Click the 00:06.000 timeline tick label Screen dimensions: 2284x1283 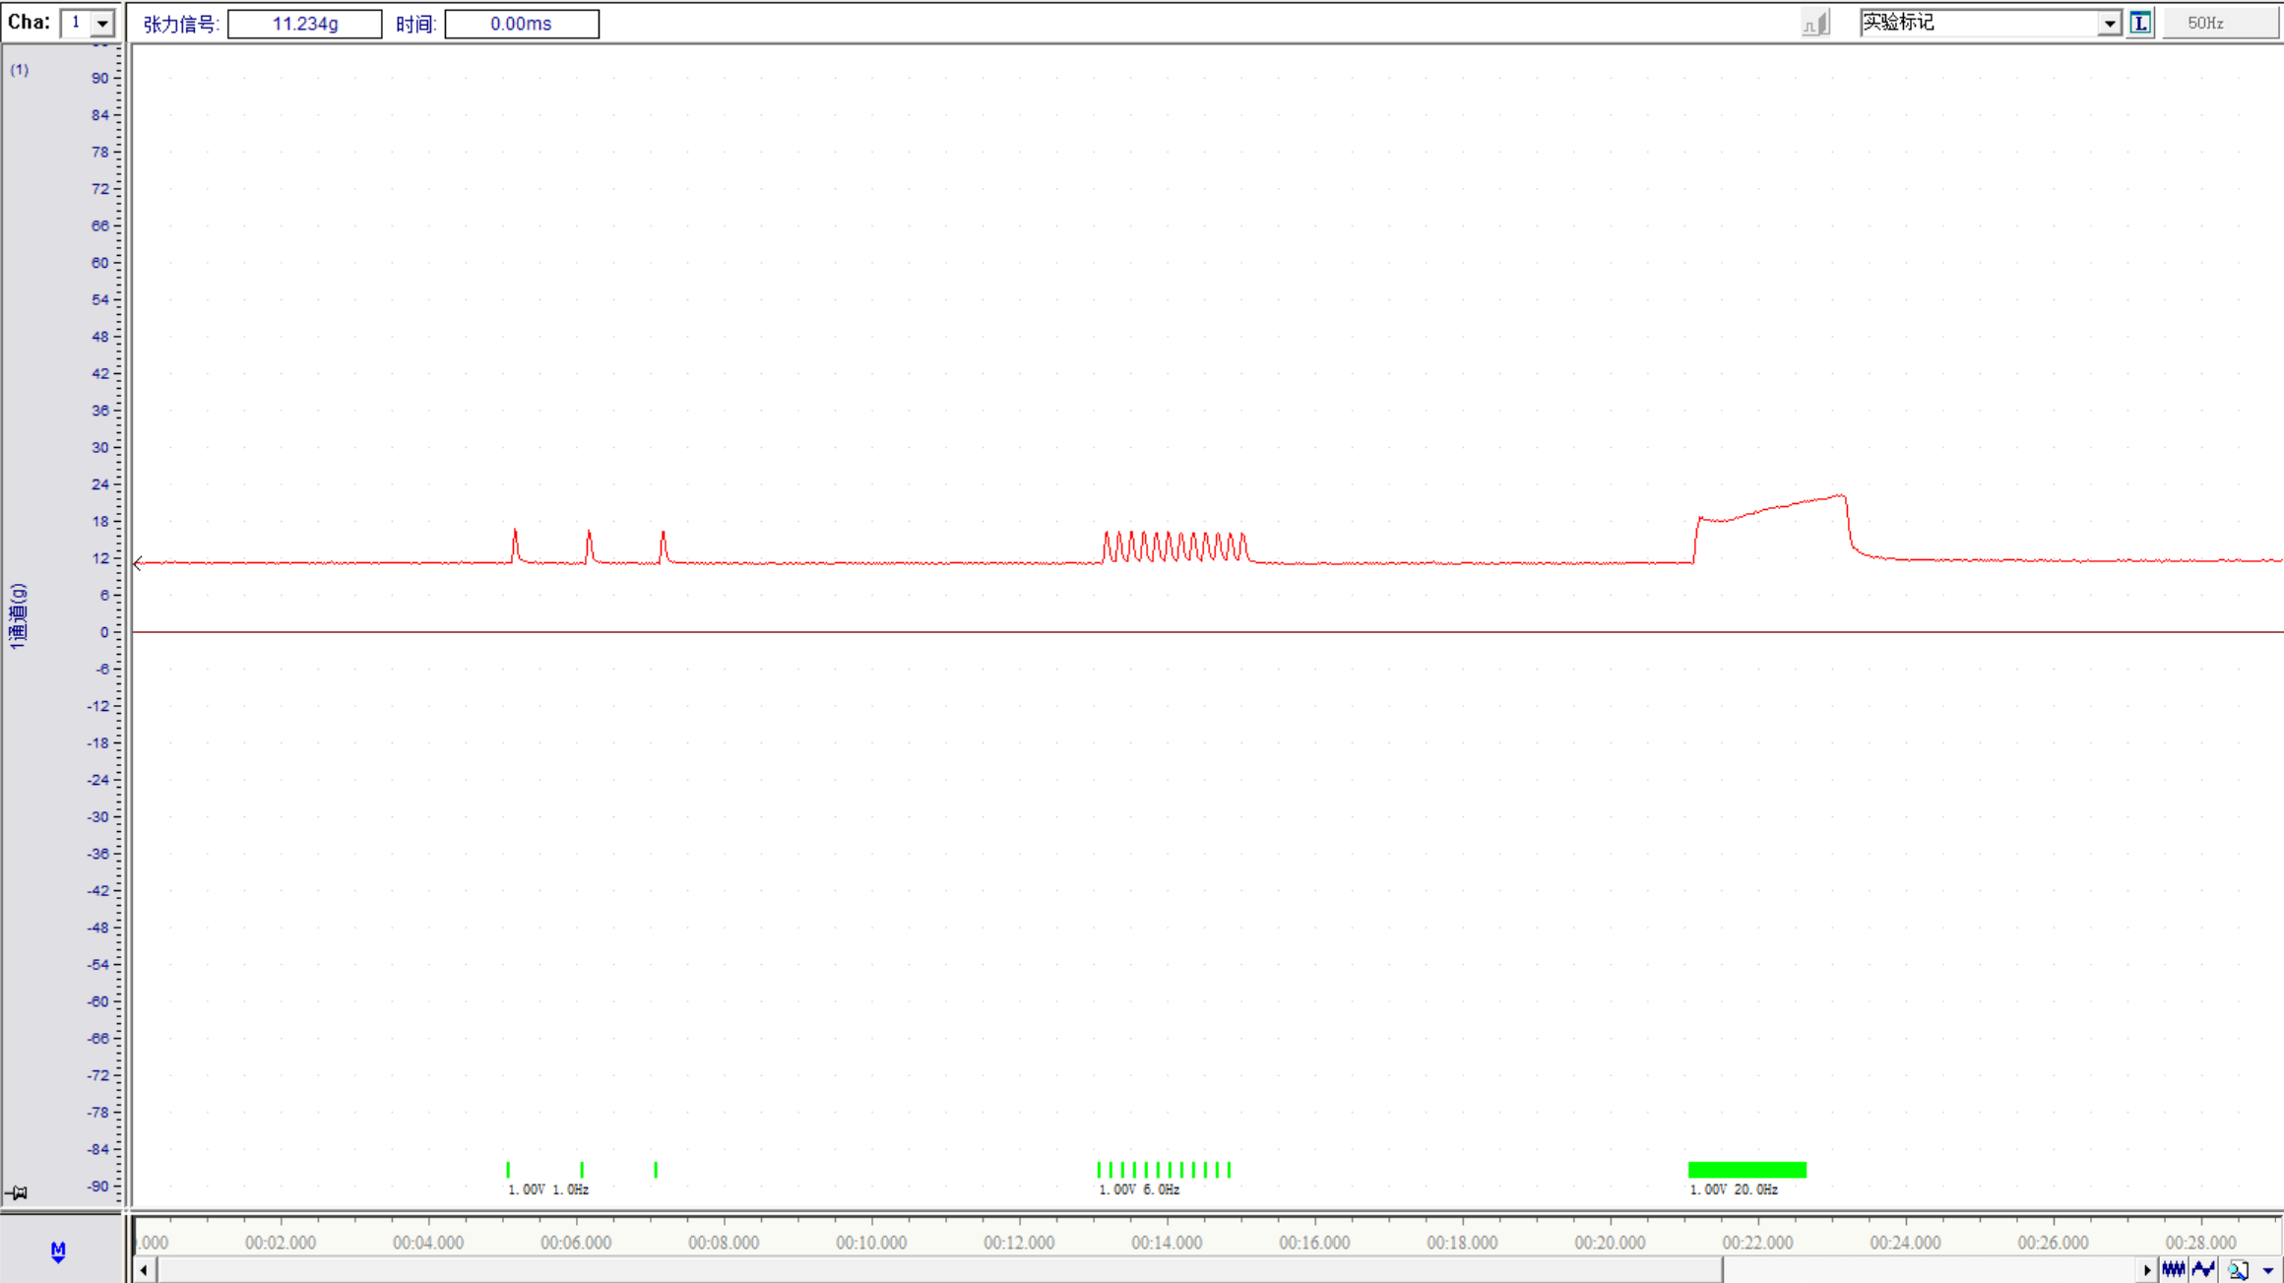tap(576, 1243)
